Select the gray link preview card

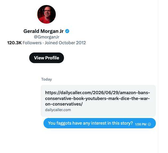click(98, 101)
